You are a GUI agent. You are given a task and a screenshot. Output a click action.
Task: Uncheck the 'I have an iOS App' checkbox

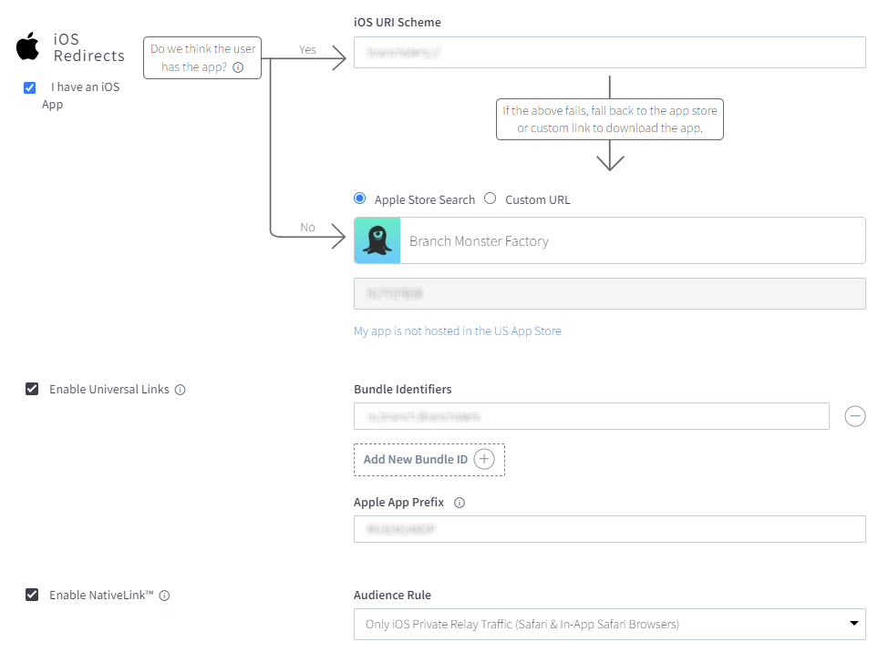click(x=30, y=87)
